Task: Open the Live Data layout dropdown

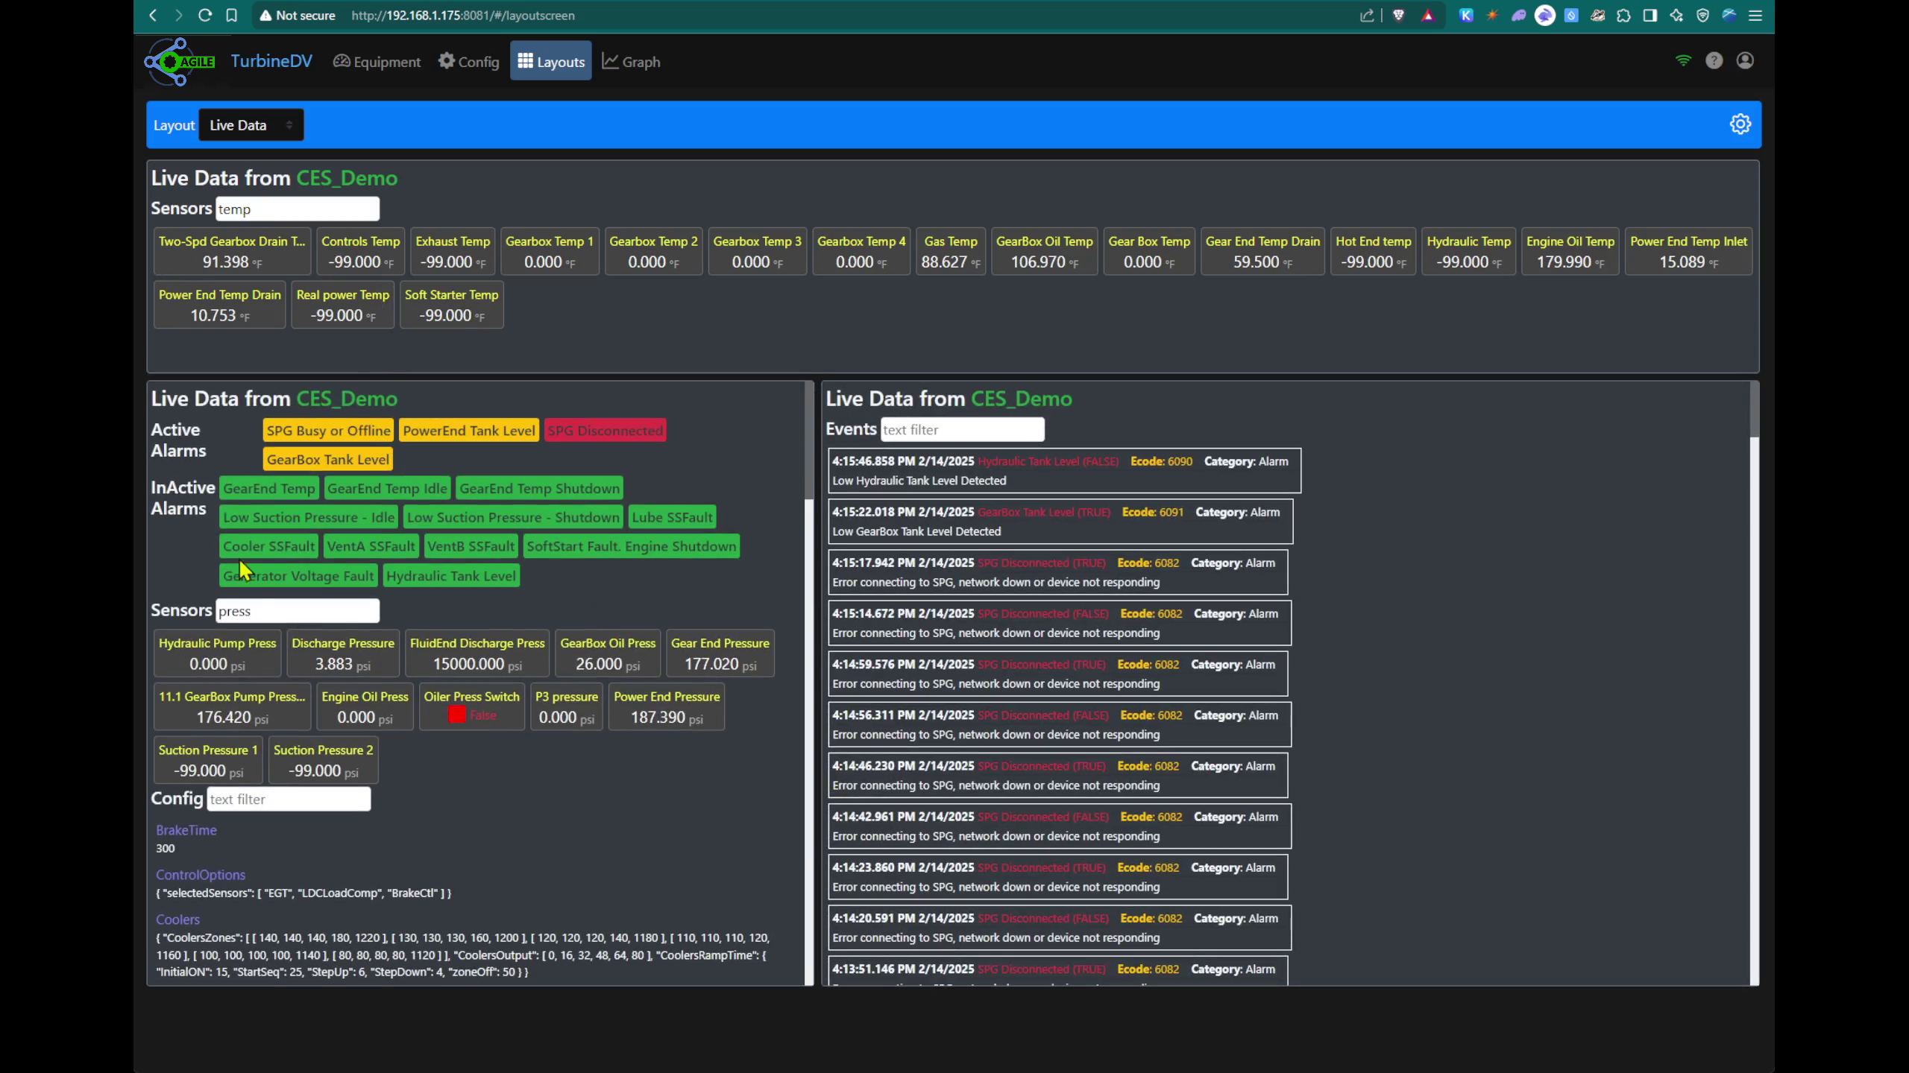Action: (x=251, y=124)
